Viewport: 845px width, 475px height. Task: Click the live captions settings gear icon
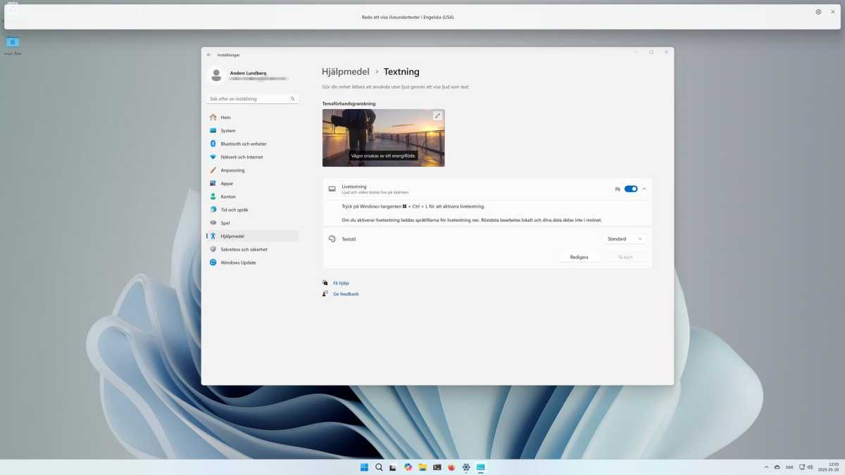pos(818,12)
